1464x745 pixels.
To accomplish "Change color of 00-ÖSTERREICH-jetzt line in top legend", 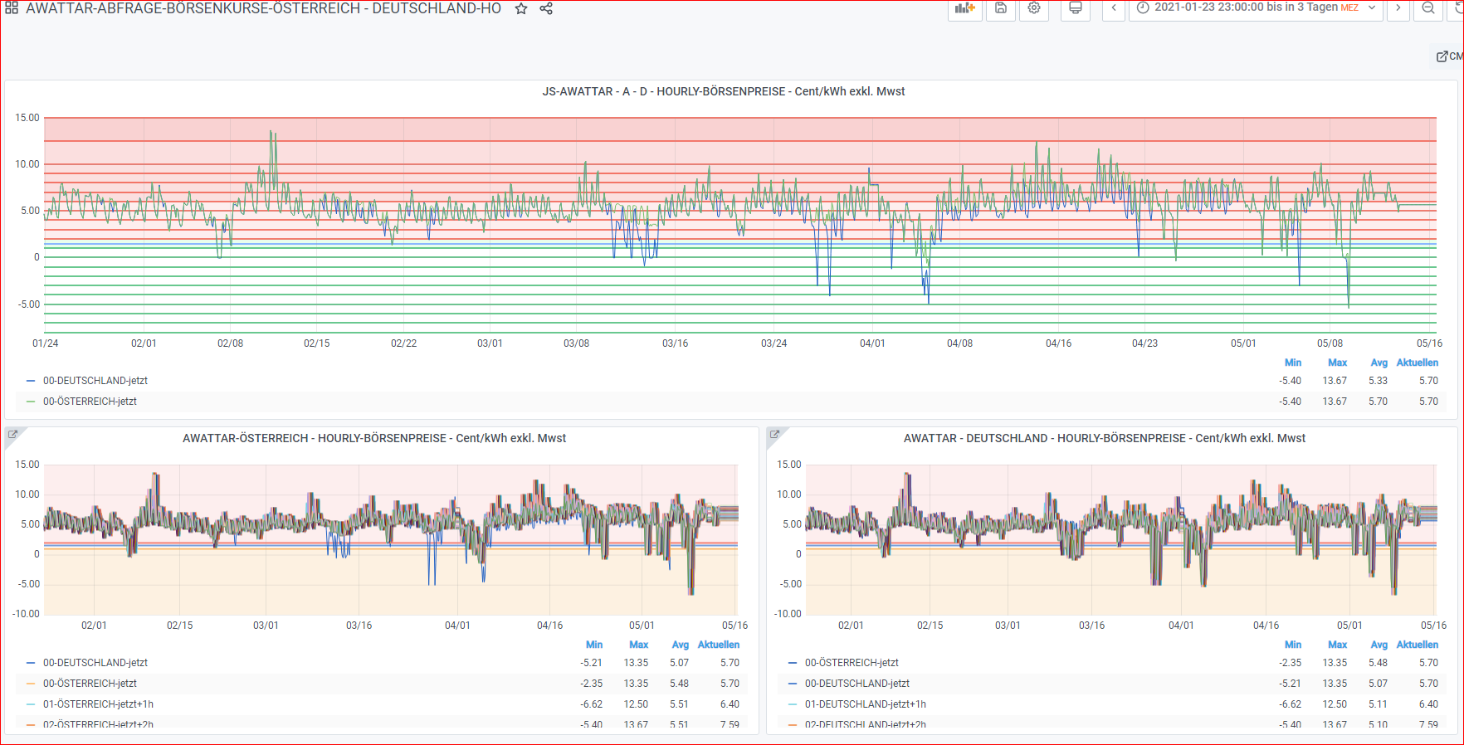I will (x=31, y=402).
